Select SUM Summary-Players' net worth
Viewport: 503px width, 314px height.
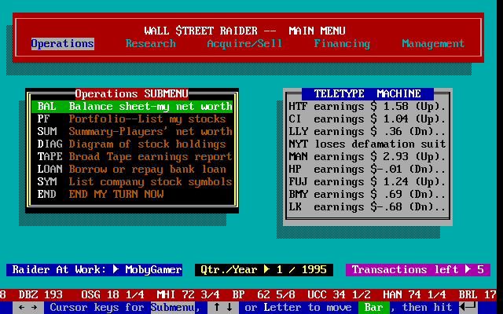tap(132, 131)
